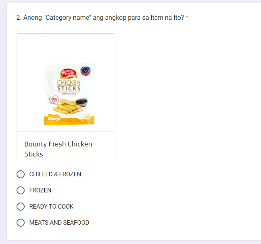Click the "MEATS AND SEAFOOD" label text

[x=59, y=223]
